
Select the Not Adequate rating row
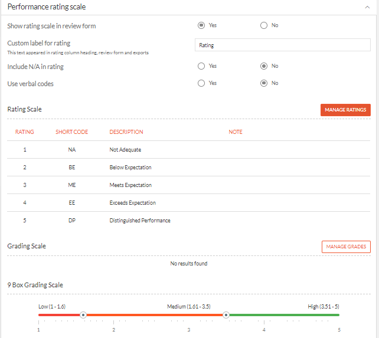[x=188, y=150]
